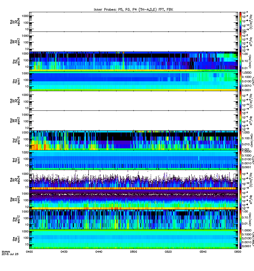
Task: Click the 0520 time axis label
Action: (x=168, y=252)
